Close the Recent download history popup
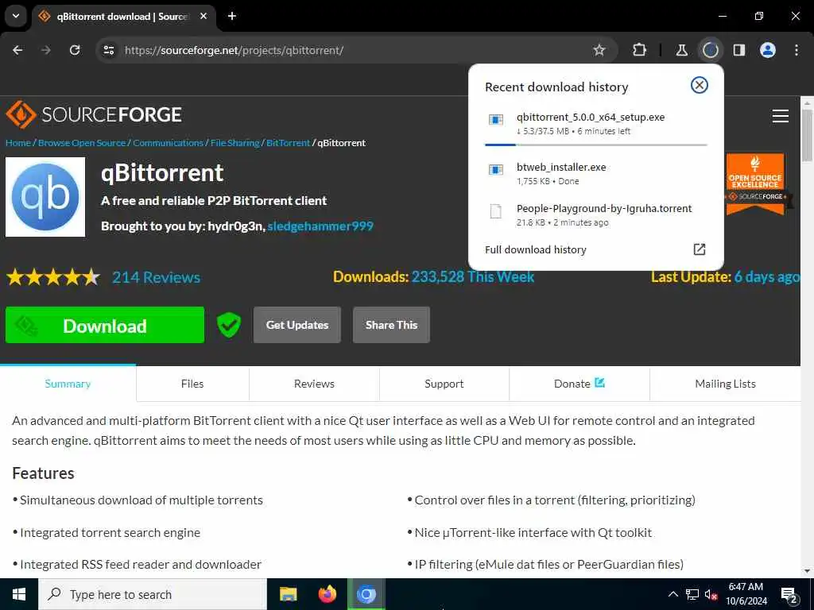Screen dimensions: 814x610 (700, 85)
